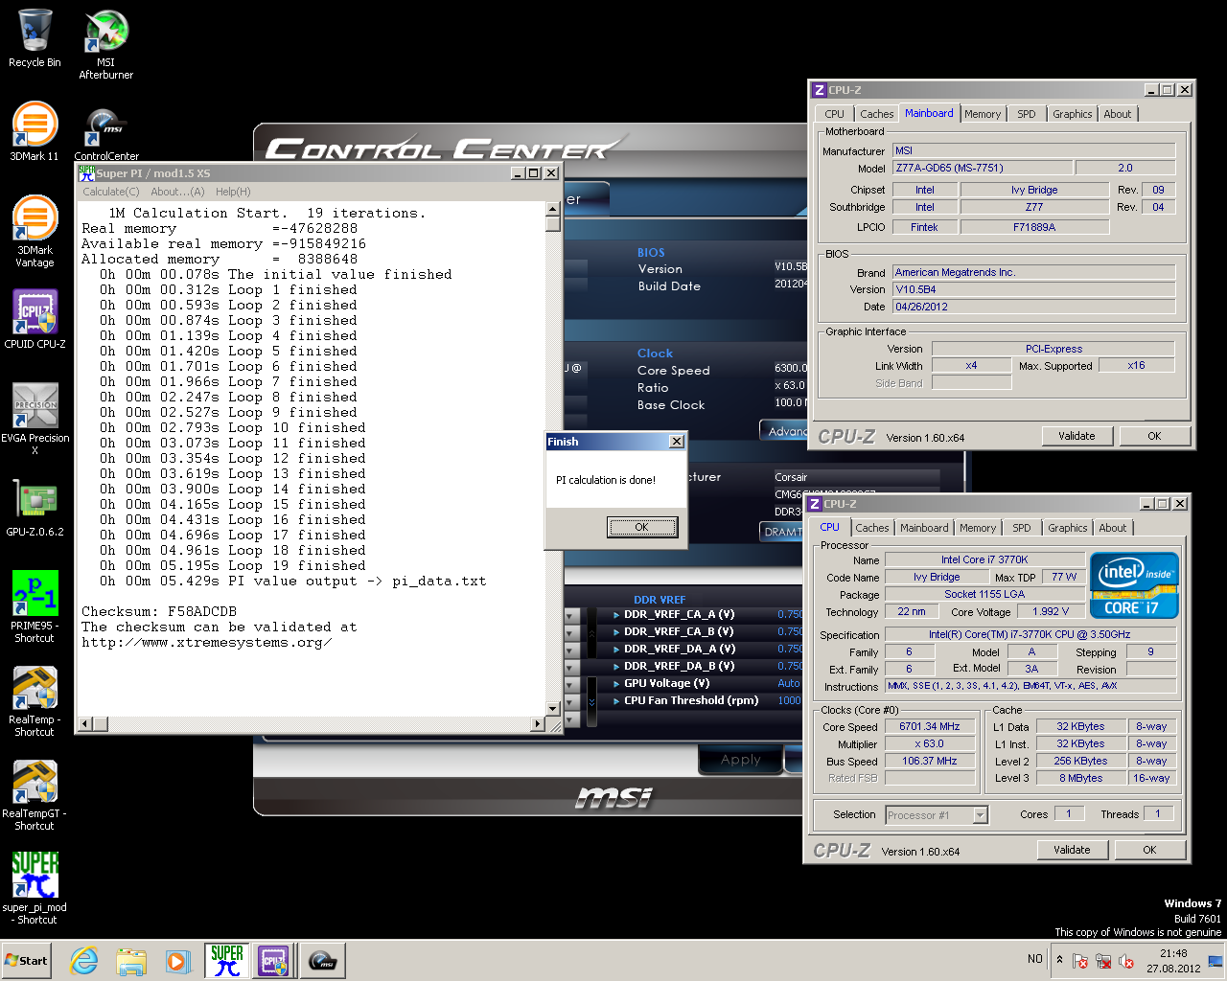Click the Super PI vertical scrollbar down arrow
The height and width of the screenshot is (981, 1227).
point(553,709)
